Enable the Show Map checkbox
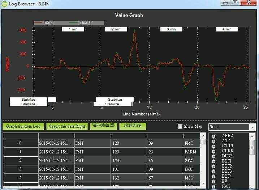 (180, 127)
